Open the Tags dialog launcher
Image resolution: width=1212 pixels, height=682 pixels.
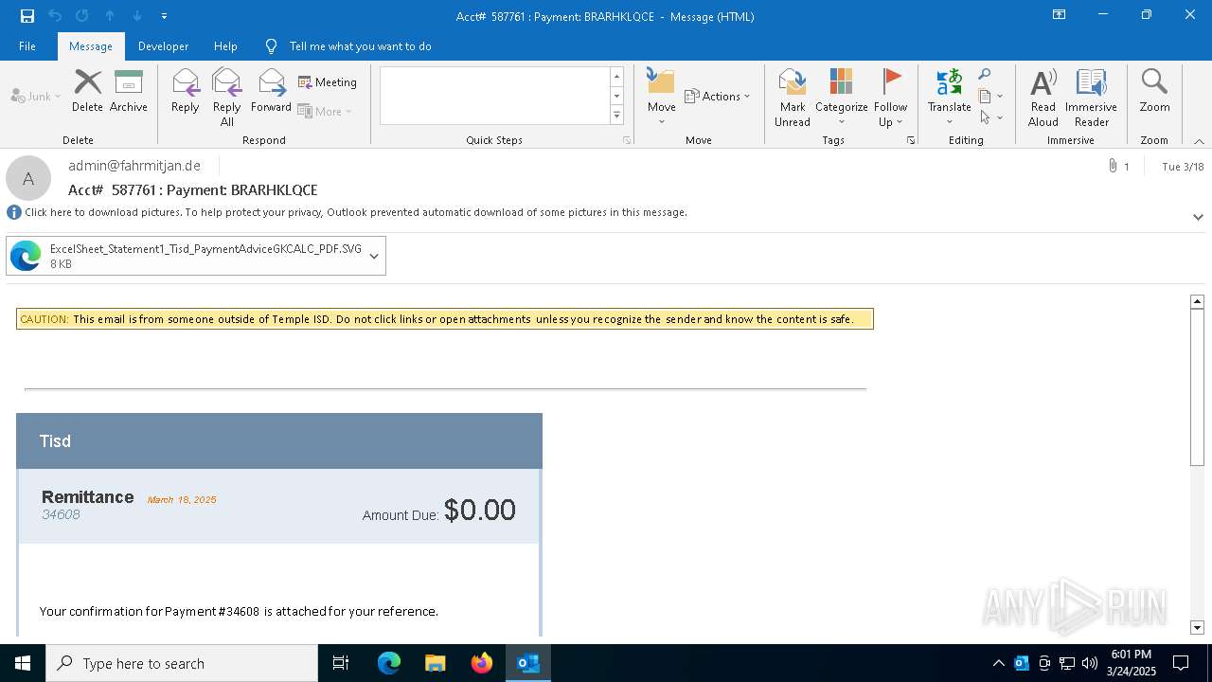coord(911,140)
